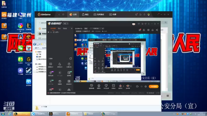Open Explorer address bar history arrow
Image resolution: width=207 pixels, height=116 pixels.
pos(40,44)
